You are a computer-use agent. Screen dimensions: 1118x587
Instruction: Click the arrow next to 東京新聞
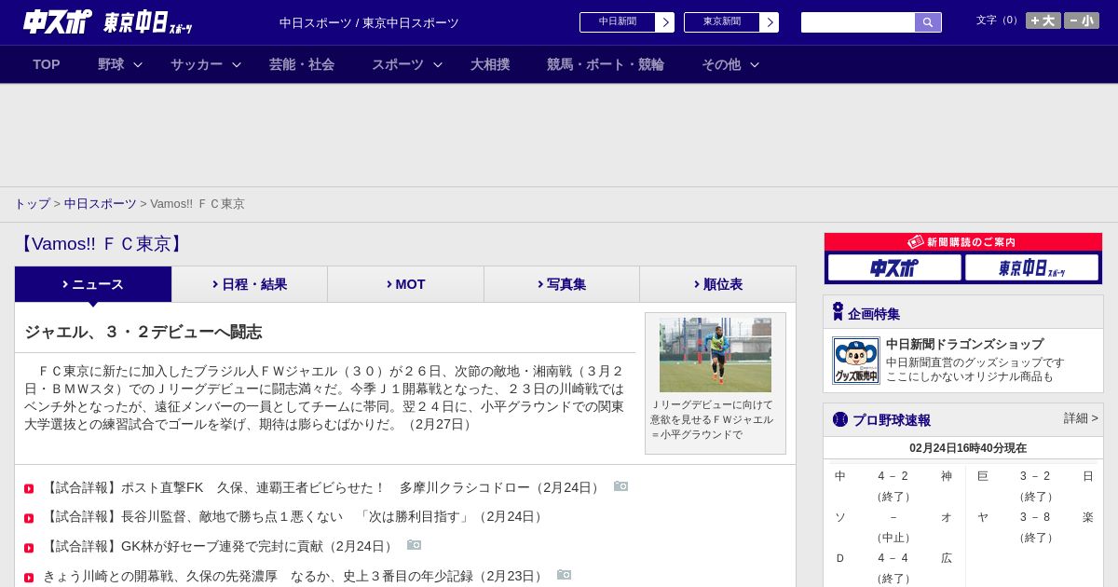coord(770,22)
